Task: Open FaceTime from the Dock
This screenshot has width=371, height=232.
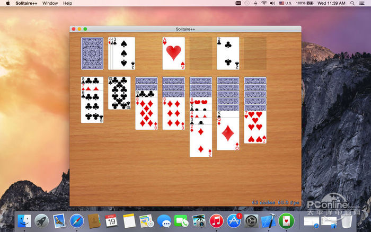Action: 181,221
